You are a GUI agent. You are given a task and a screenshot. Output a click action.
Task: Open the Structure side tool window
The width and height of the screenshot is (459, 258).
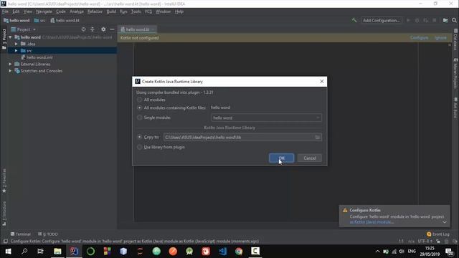coord(4,214)
